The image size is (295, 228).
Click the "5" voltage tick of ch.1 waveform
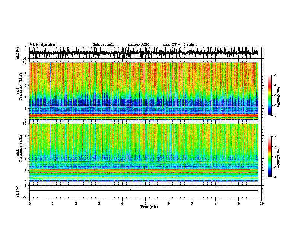25,48
